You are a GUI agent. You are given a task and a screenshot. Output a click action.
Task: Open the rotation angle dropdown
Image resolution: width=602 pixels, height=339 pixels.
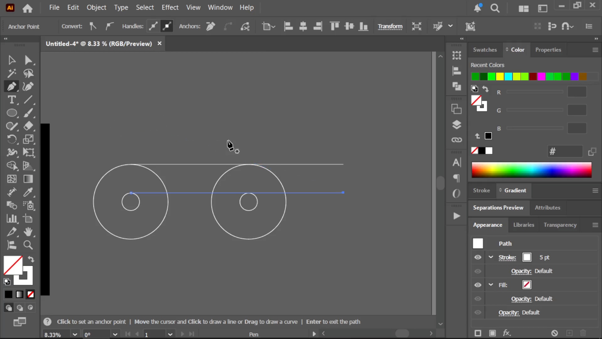[x=115, y=334]
